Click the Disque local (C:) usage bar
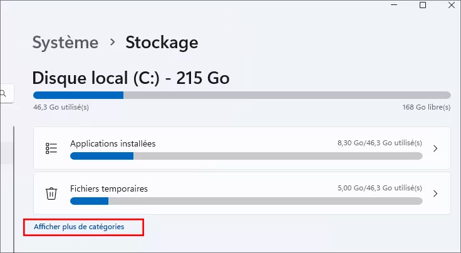 [x=242, y=95]
